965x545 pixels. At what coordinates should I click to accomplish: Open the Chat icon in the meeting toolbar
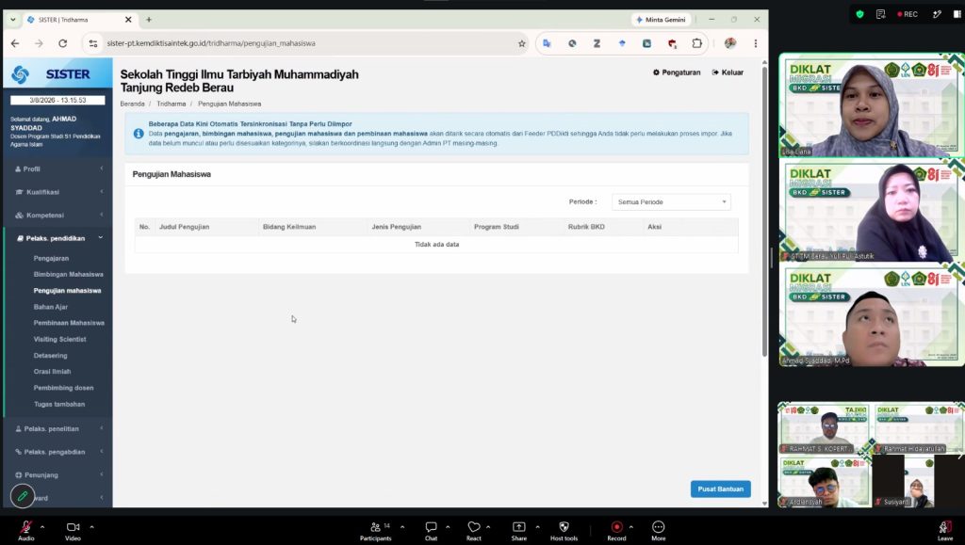point(431,527)
